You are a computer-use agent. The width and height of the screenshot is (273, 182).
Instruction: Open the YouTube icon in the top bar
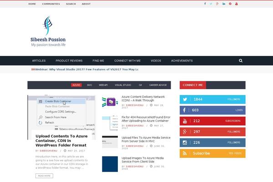point(237,4)
